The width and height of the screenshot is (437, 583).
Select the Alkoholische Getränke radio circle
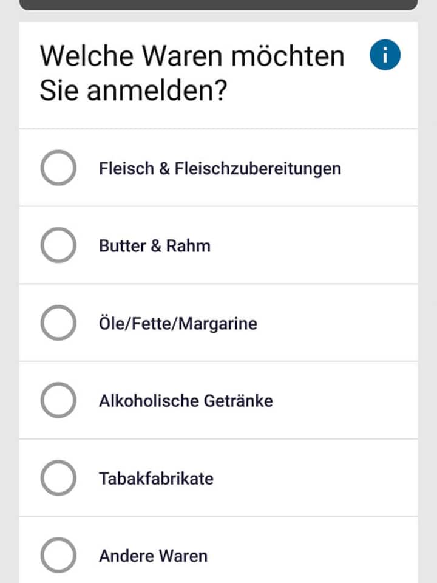tap(58, 401)
